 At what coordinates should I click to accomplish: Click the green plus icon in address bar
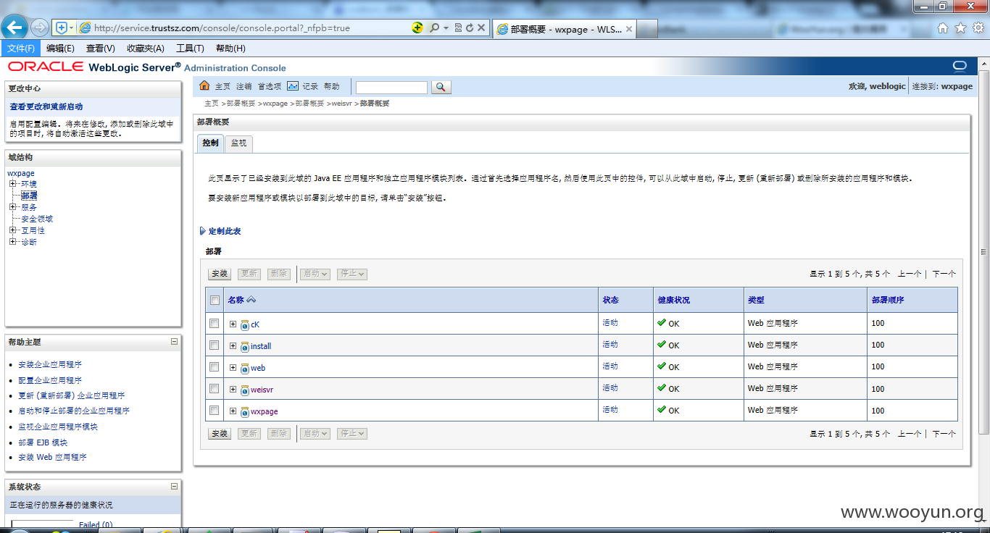[x=417, y=28]
